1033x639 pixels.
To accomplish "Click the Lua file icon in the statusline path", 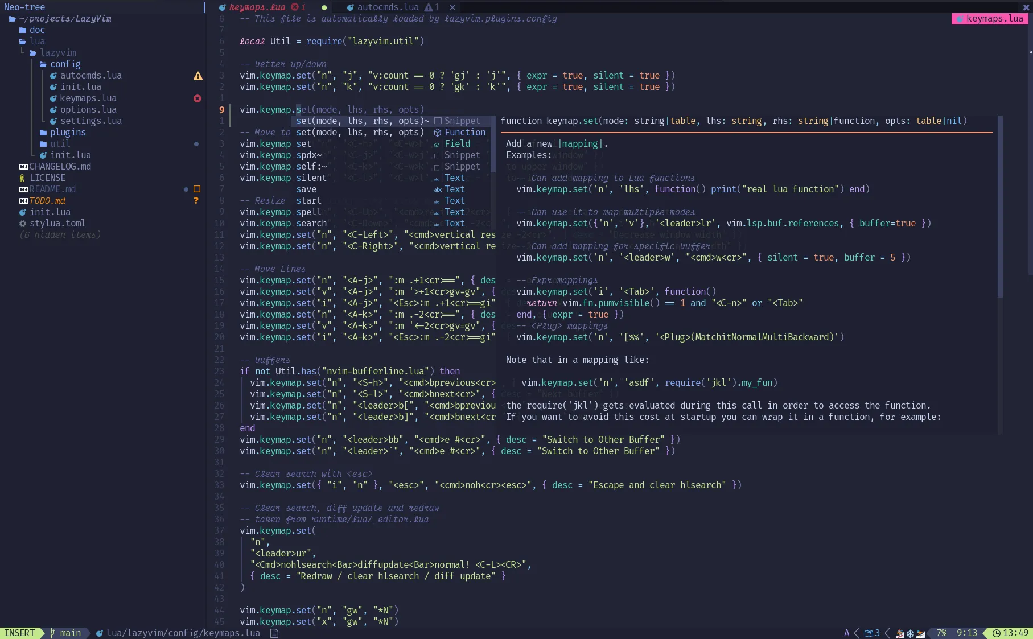I will (100, 633).
